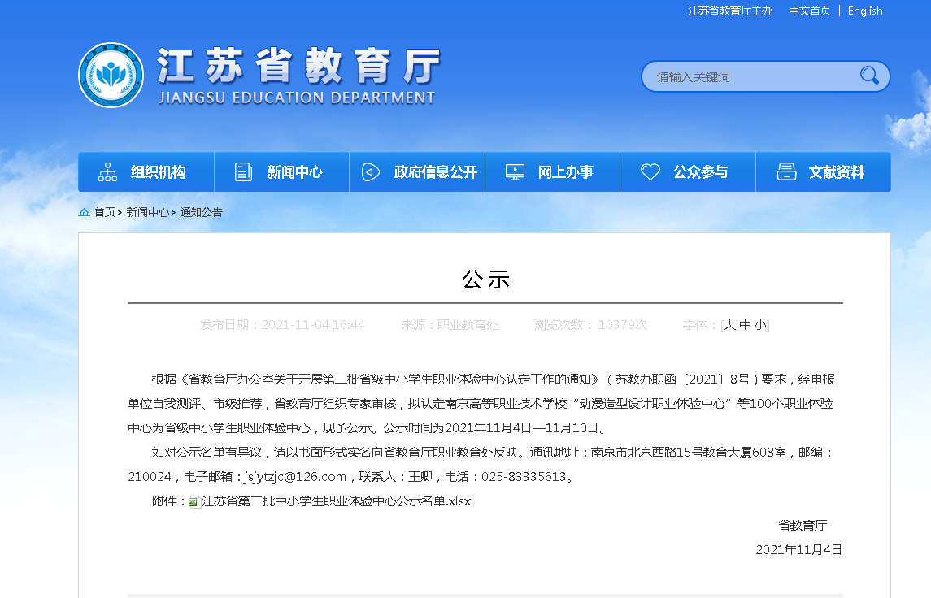Click the 政府信息公开 circular icon
This screenshot has height=598, width=931.
point(371,172)
